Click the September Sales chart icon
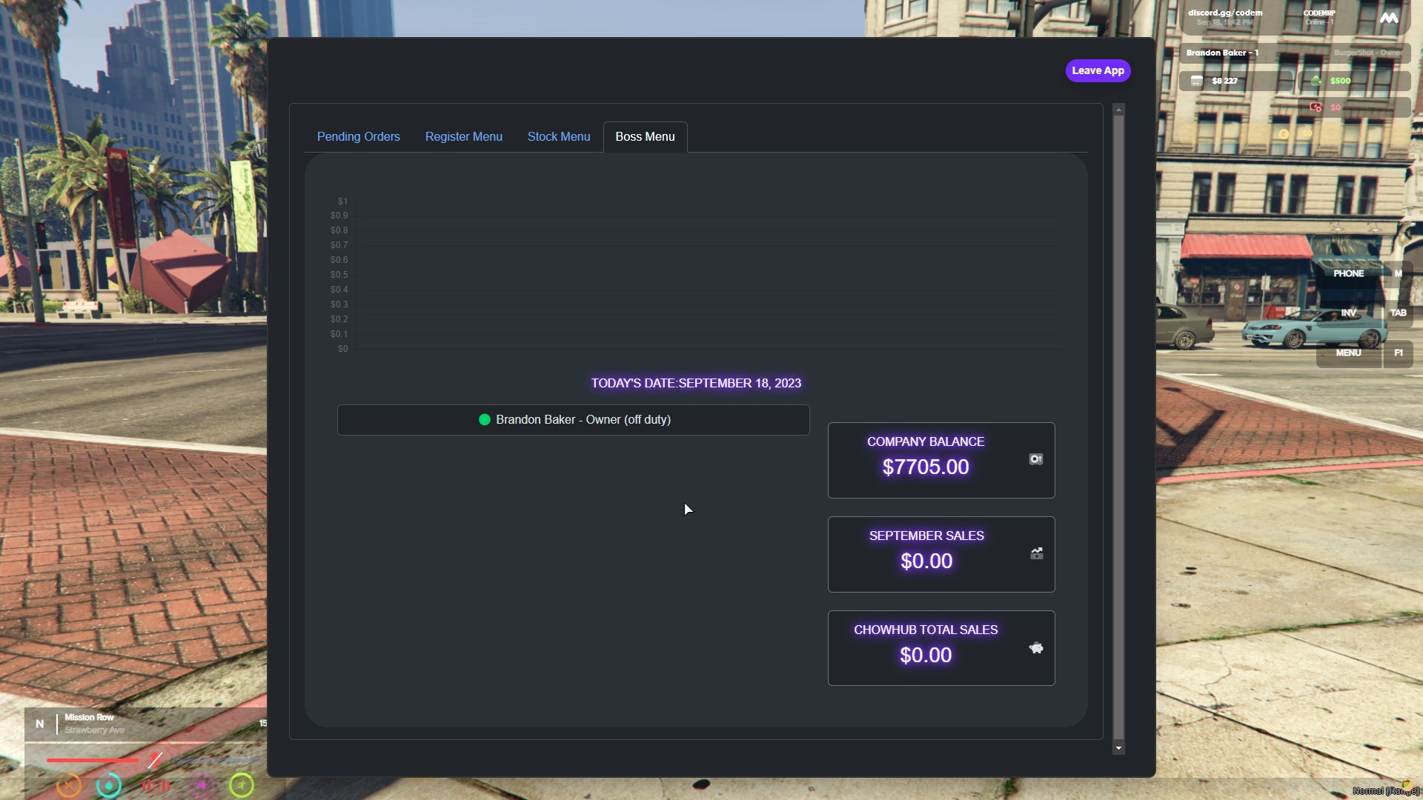Screen dimensions: 1423x800 coord(1036,553)
